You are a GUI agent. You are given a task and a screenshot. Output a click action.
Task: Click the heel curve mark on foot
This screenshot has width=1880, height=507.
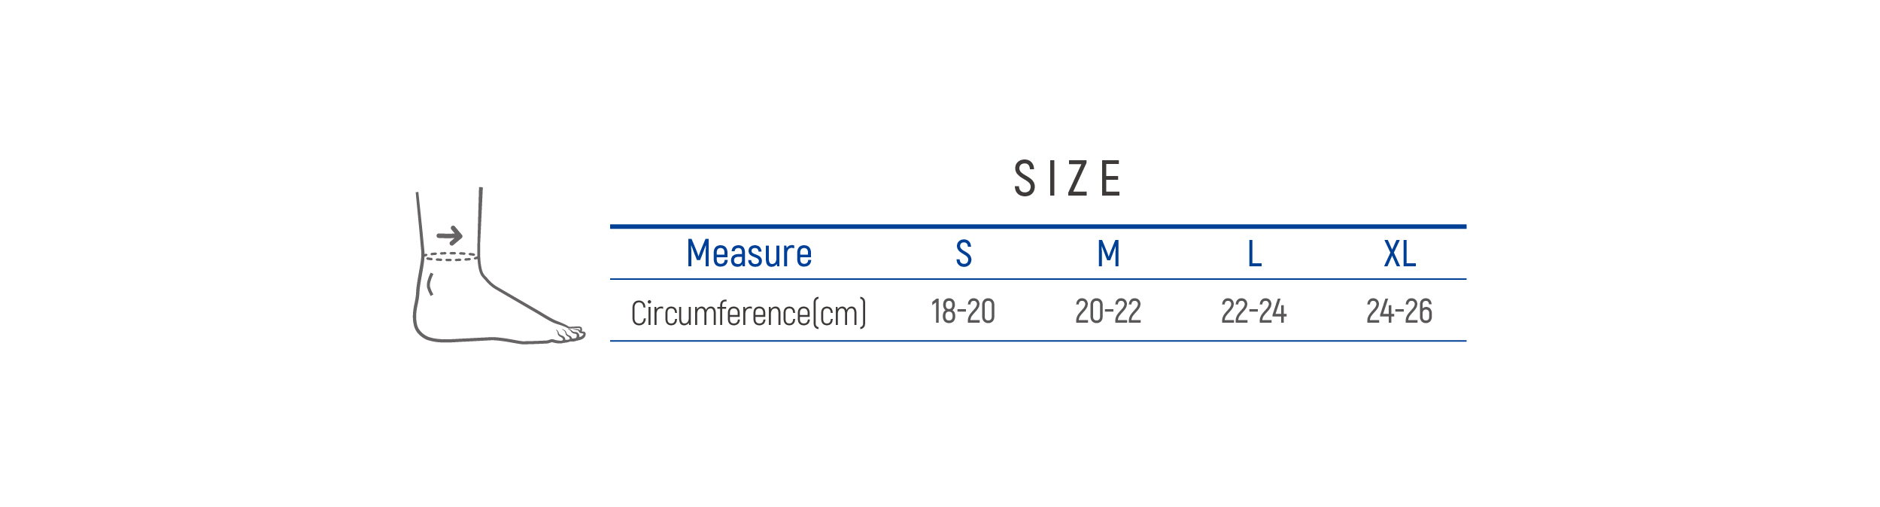pos(430,284)
